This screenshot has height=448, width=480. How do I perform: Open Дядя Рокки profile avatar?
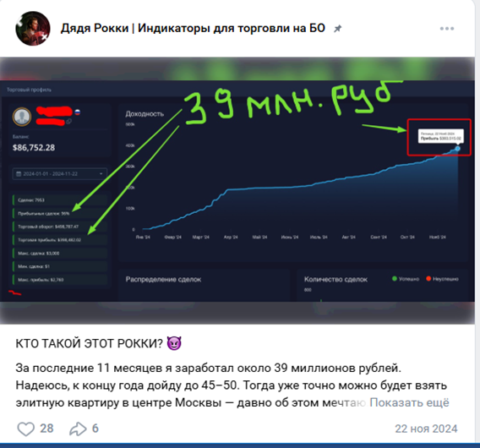(33, 29)
